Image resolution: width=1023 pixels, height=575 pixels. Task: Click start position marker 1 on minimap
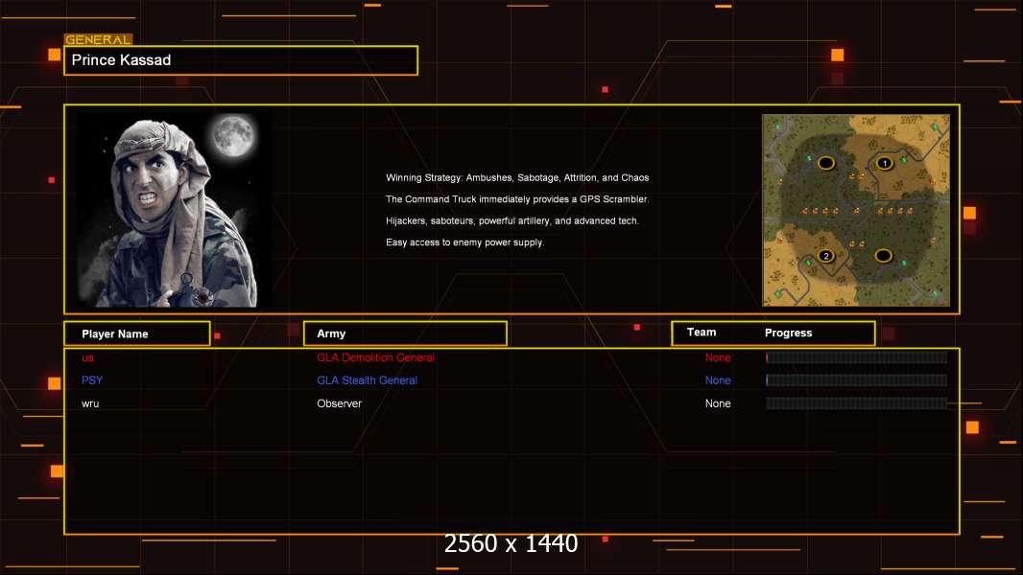click(884, 163)
